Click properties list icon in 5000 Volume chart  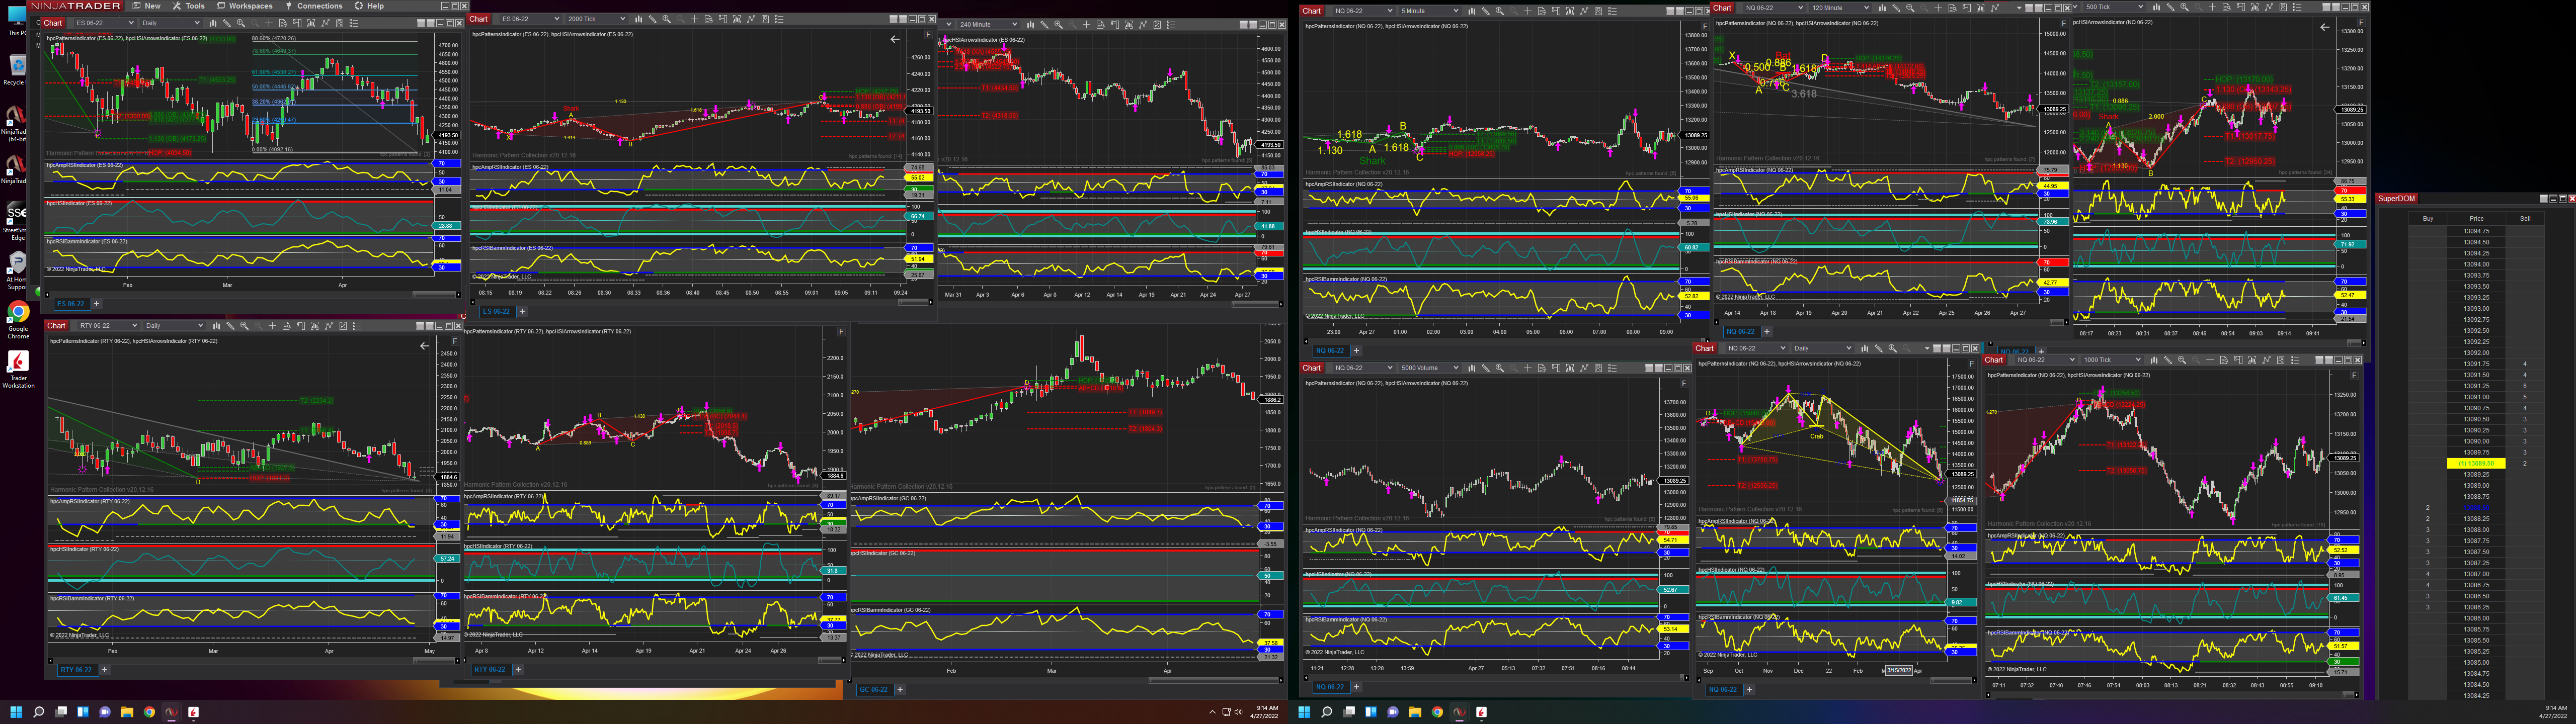(1612, 368)
